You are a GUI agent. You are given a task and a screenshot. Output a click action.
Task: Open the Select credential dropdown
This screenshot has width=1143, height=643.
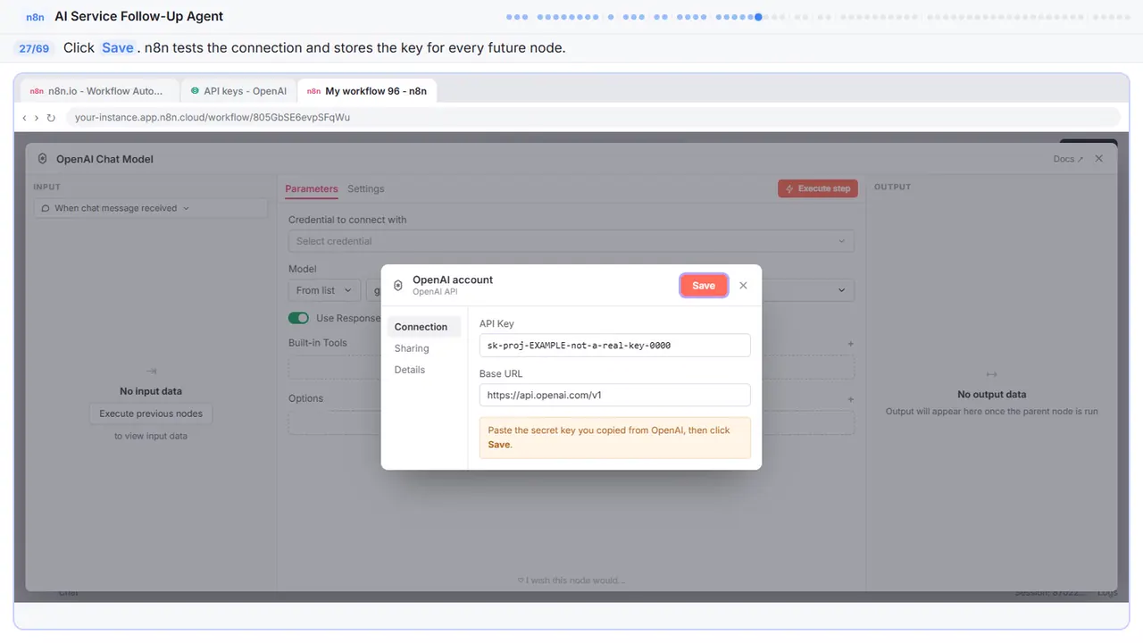[571, 241]
